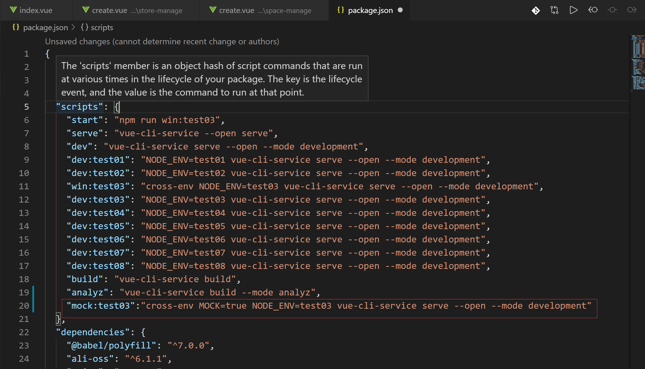
Task: Open changes compare icon in editor toolbar
Action: 554,10
